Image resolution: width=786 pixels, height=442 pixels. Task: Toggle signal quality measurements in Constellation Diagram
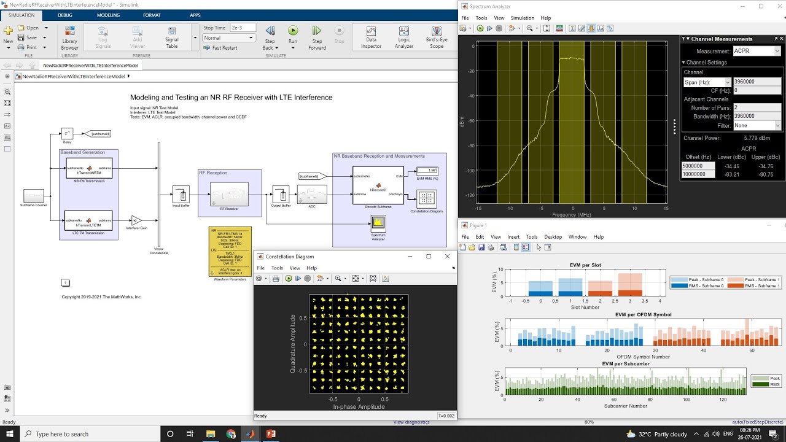(x=386, y=279)
